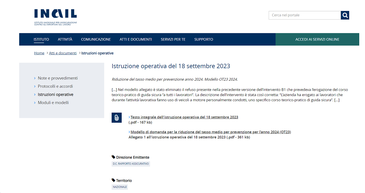Click the NAZIONALE territory tag
365x193 pixels.
click(x=120, y=187)
